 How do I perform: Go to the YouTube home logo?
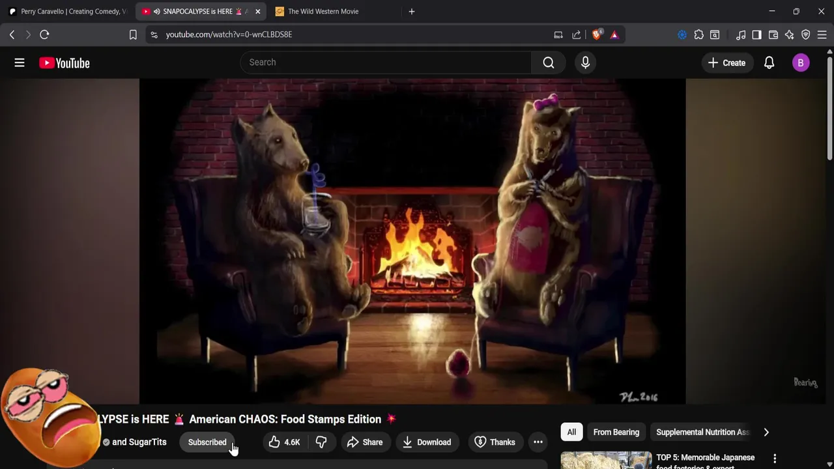64,63
